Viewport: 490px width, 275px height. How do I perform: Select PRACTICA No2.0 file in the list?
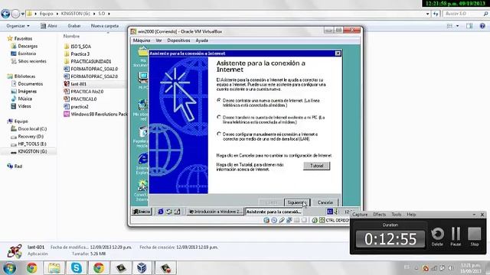(87, 92)
